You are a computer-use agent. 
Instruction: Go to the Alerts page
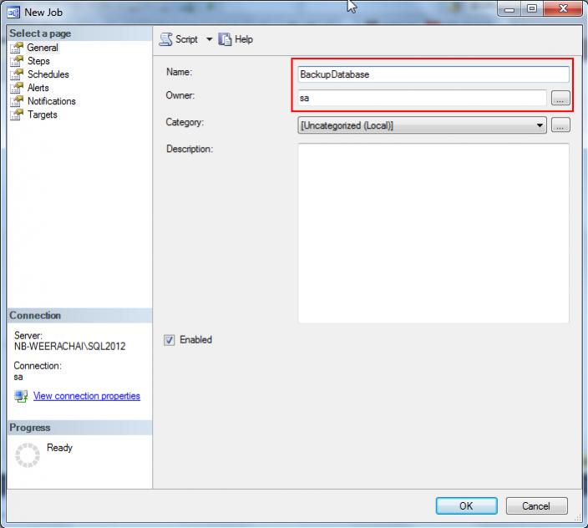coord(38,88)
